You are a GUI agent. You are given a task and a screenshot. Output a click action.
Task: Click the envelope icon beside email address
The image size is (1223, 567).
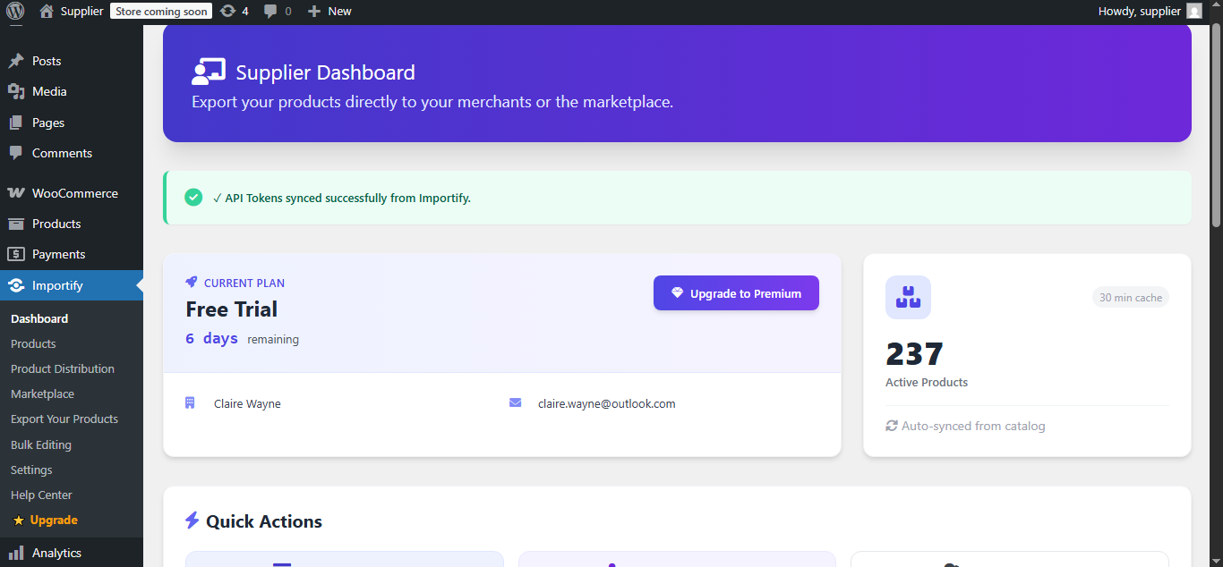pos(515,402)
